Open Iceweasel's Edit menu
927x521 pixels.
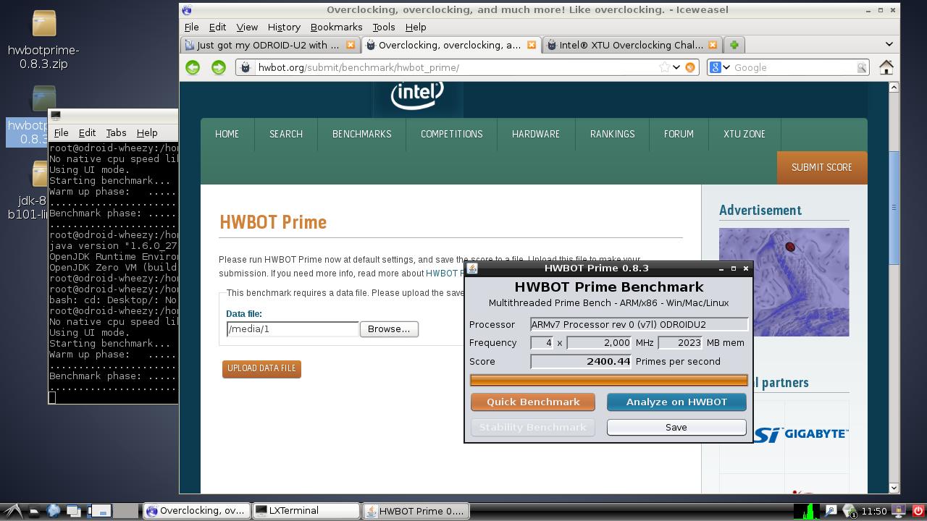click(x=217, y=27)
